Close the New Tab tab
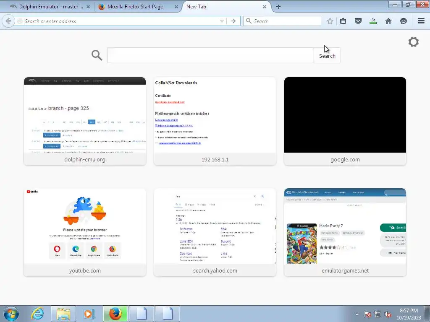Viewport: 430px width, 322px height. coord(265,7)
